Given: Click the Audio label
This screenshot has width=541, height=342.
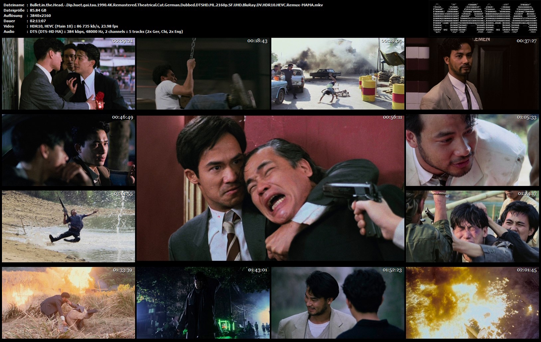Looking at the screenshot, I should tap(9, 32).
